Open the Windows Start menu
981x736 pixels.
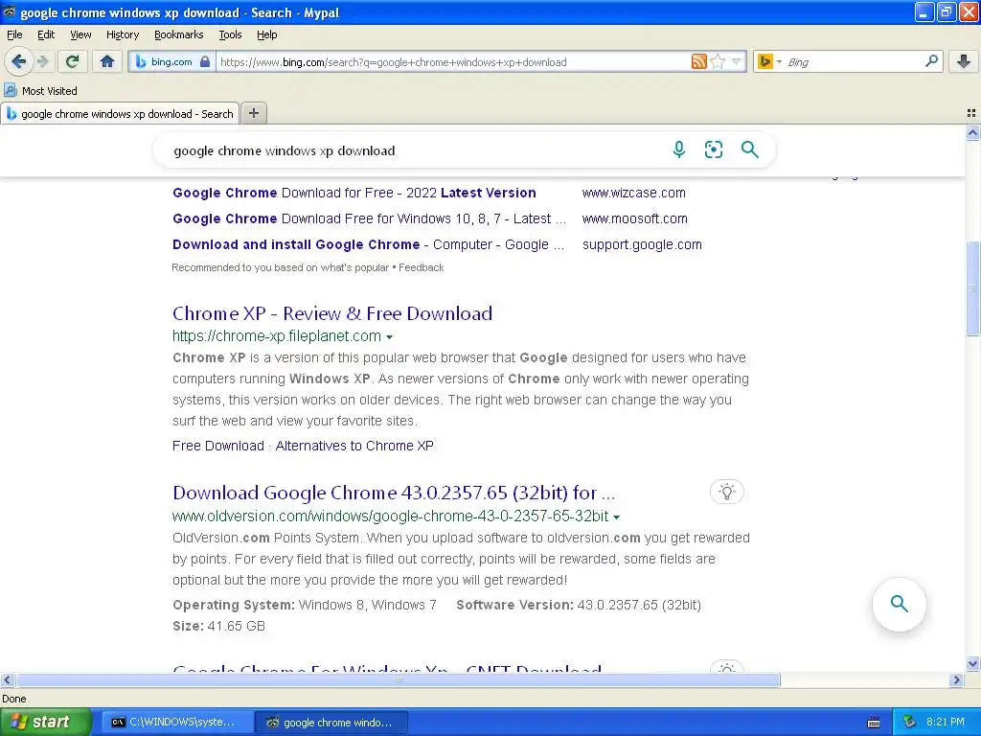tap(45, 723)
